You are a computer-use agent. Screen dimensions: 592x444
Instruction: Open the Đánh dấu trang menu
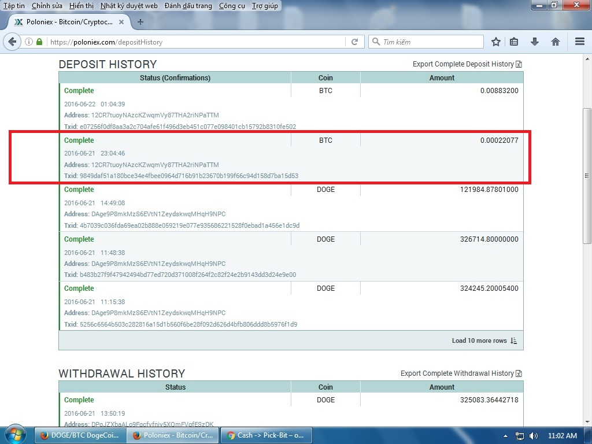[x=188, y=6]
